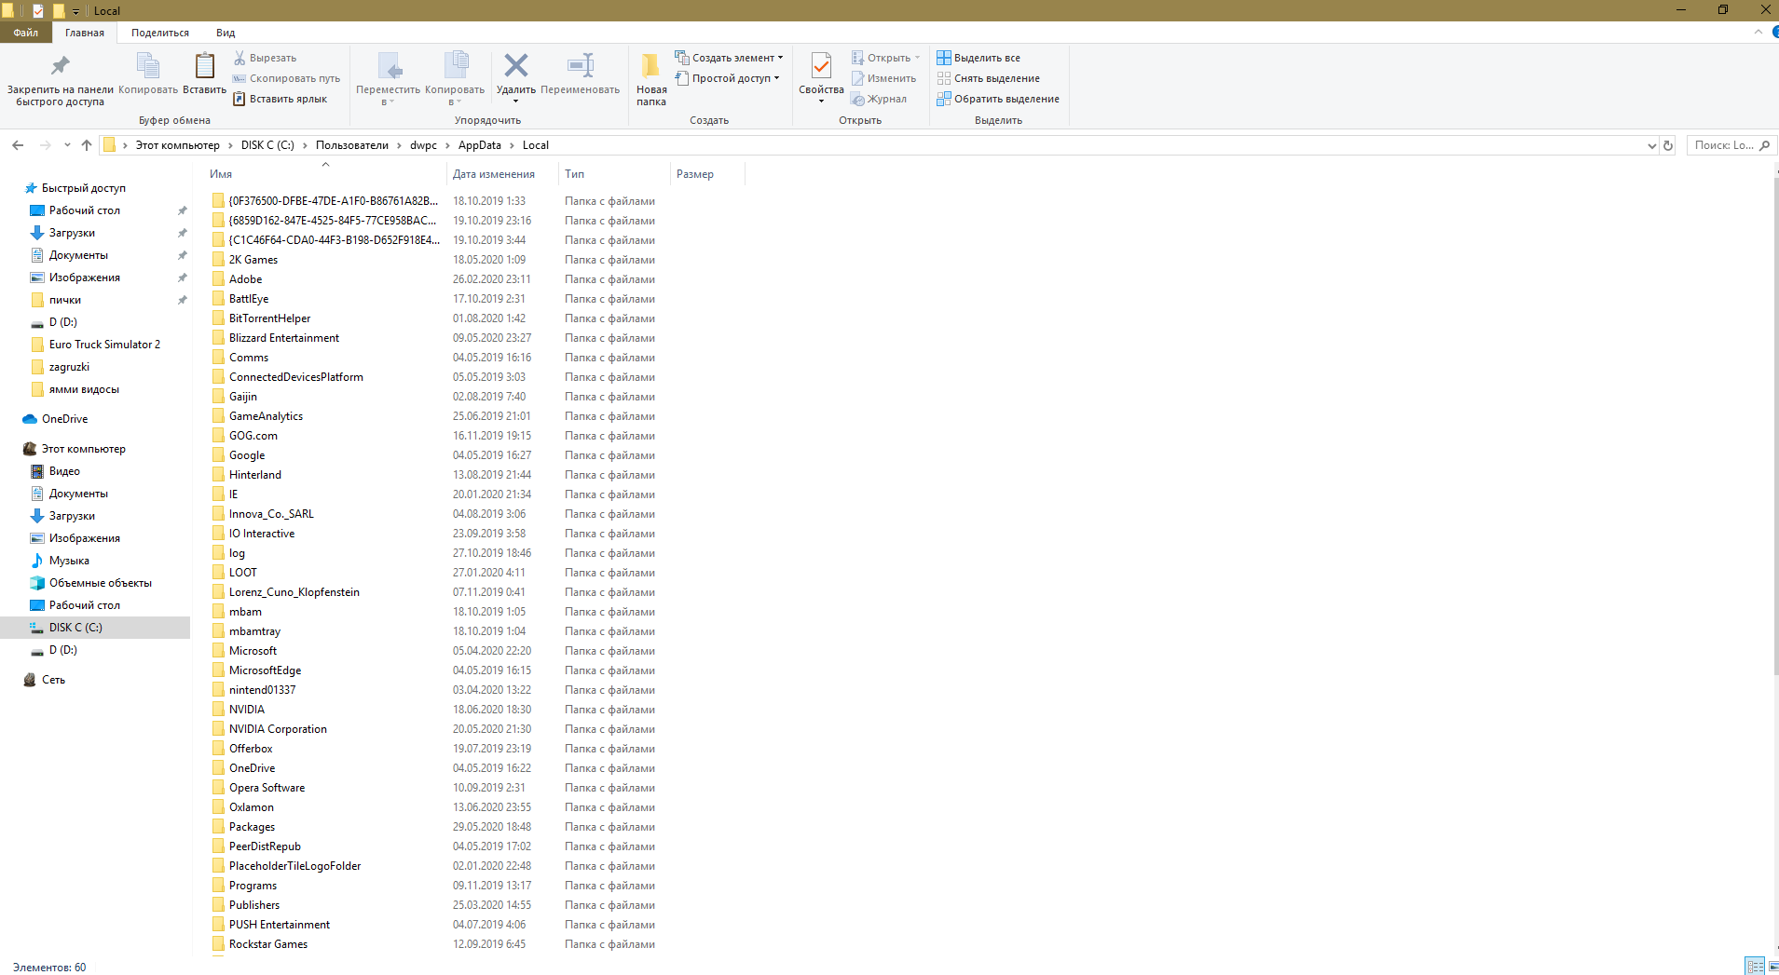This screenshot has height=975, width=1779.
Task: Click dwpc in address breadcrumb
Action: point(423,145)
